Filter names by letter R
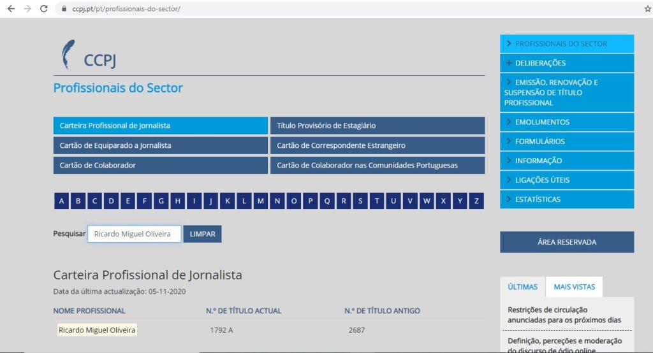Viewport: 653px width, 353px height. [344, 201]
